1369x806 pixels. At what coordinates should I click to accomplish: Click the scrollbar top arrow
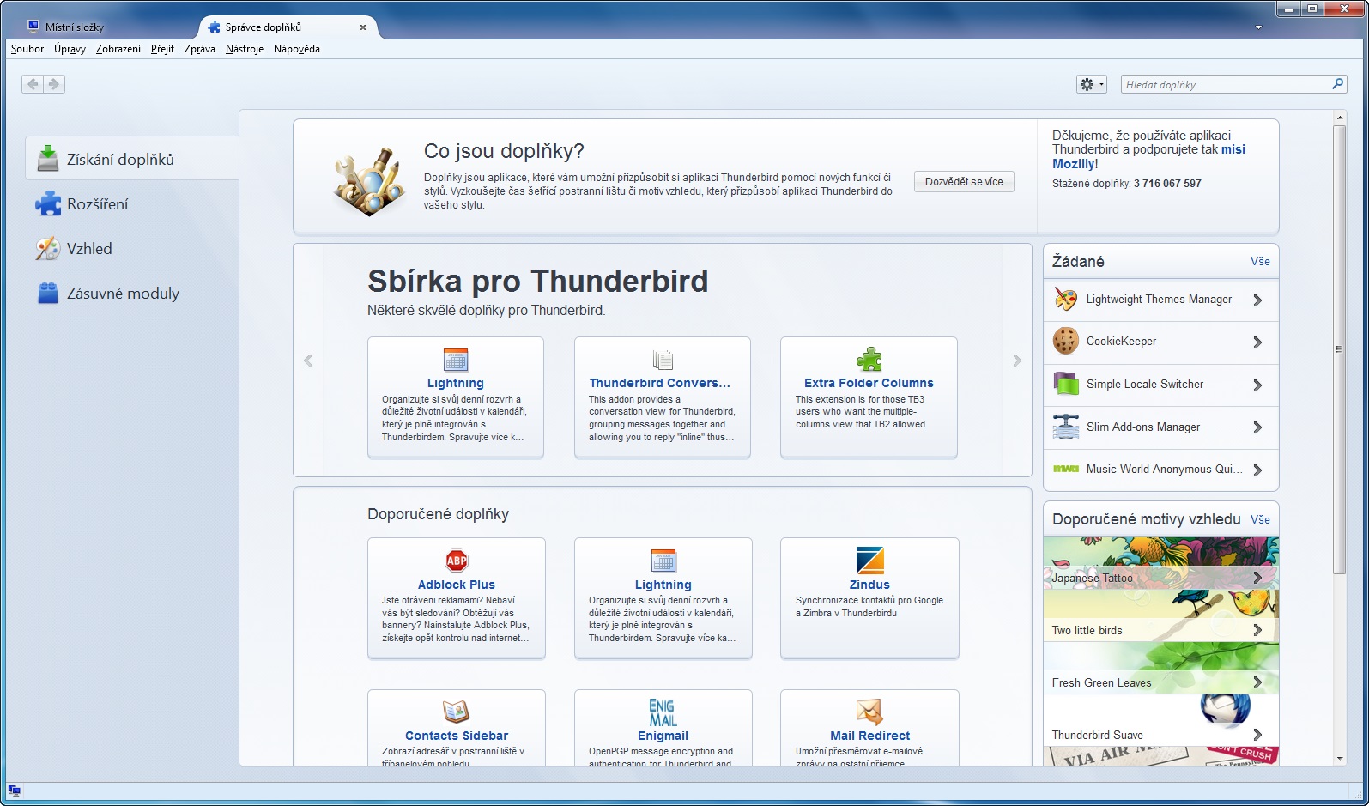coord(1339,117)
